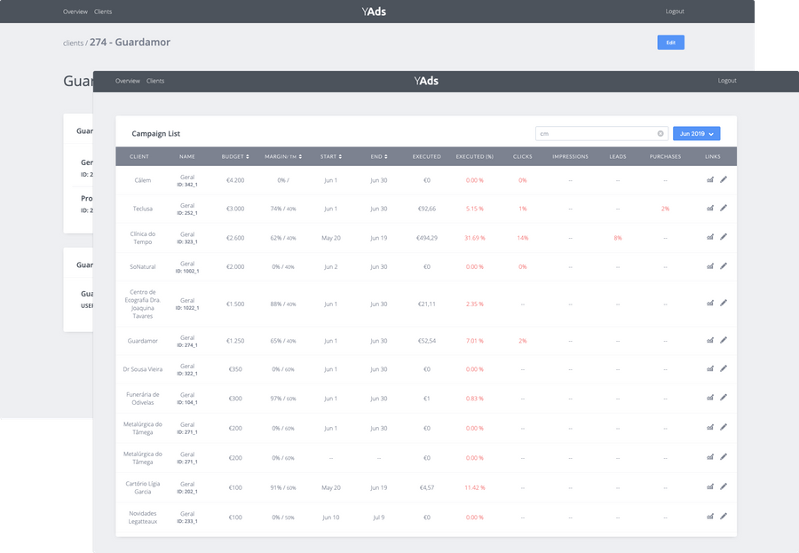Click the clients breadcrumb link

click(x=73, y=43)
